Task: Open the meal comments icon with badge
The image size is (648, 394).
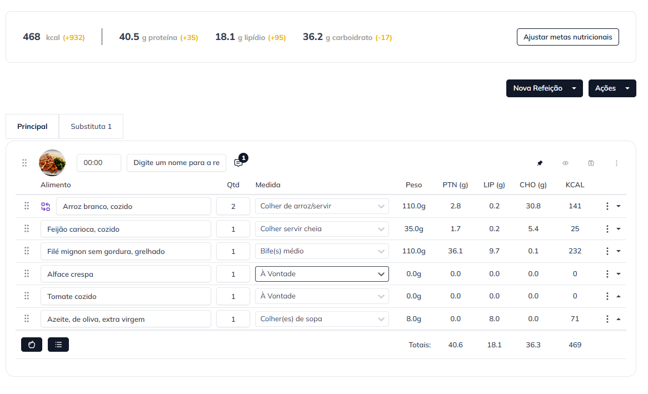Action: pos(238,163)
